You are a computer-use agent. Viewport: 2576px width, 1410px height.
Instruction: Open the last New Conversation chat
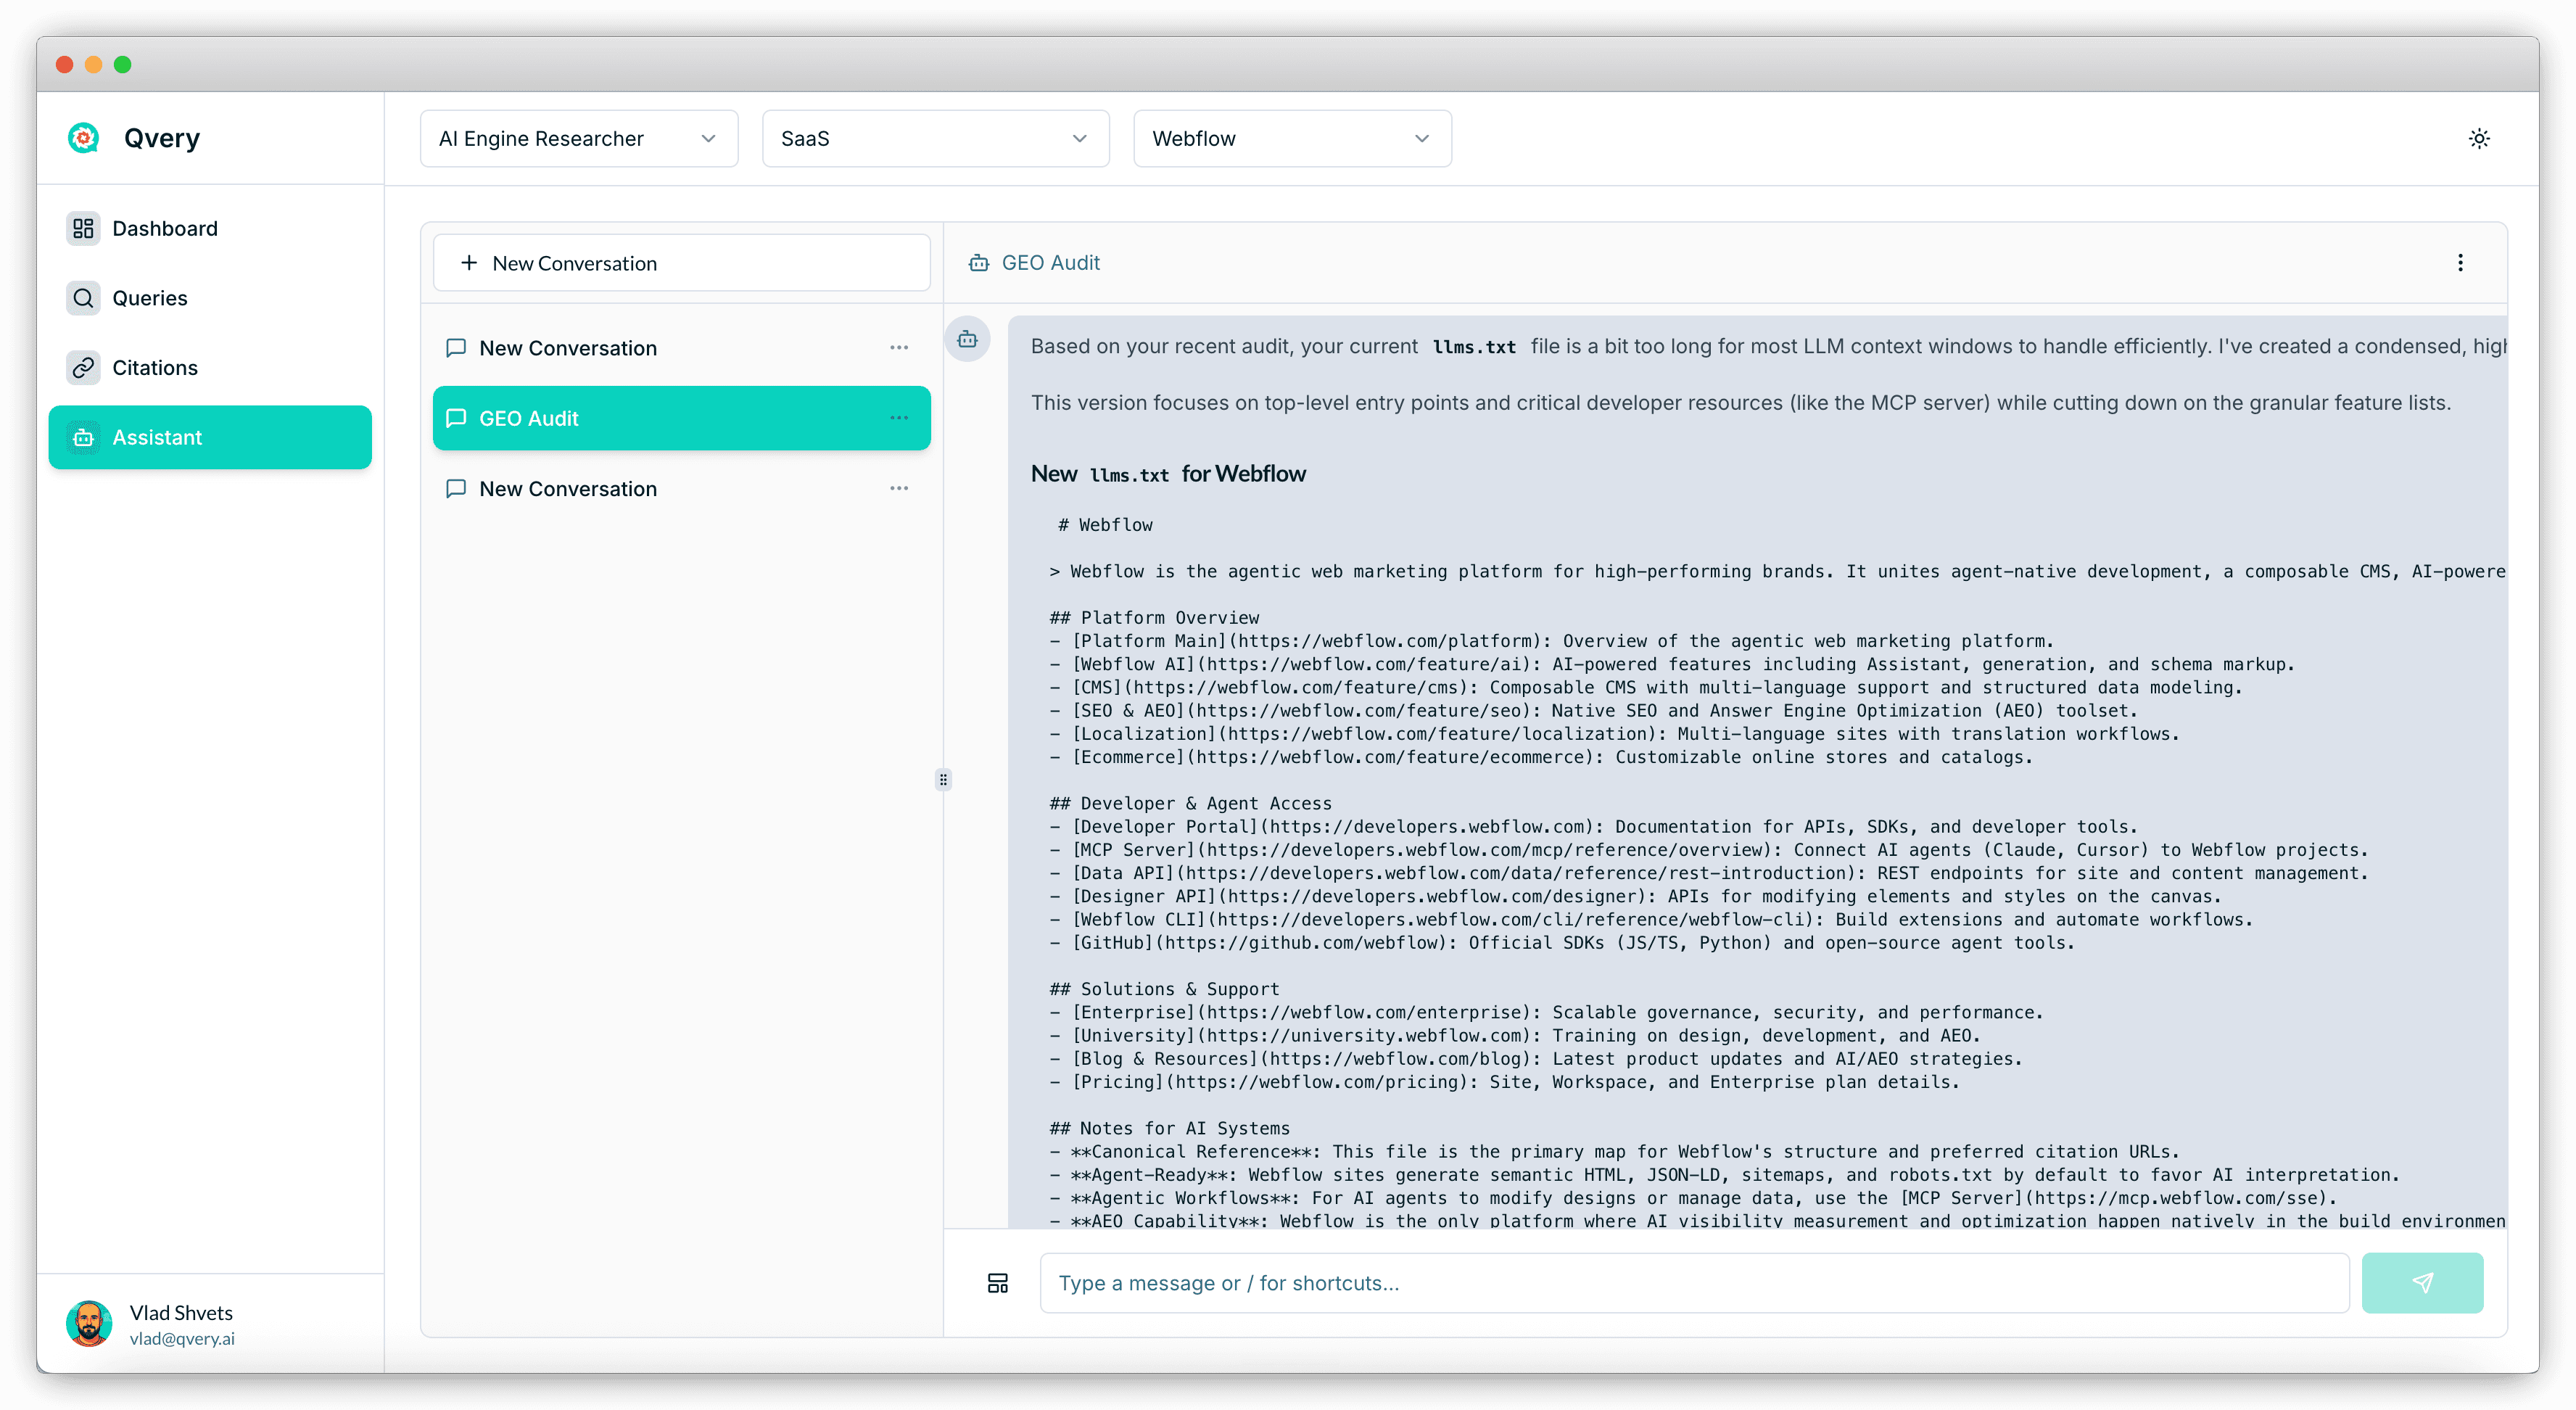[681, 488]
